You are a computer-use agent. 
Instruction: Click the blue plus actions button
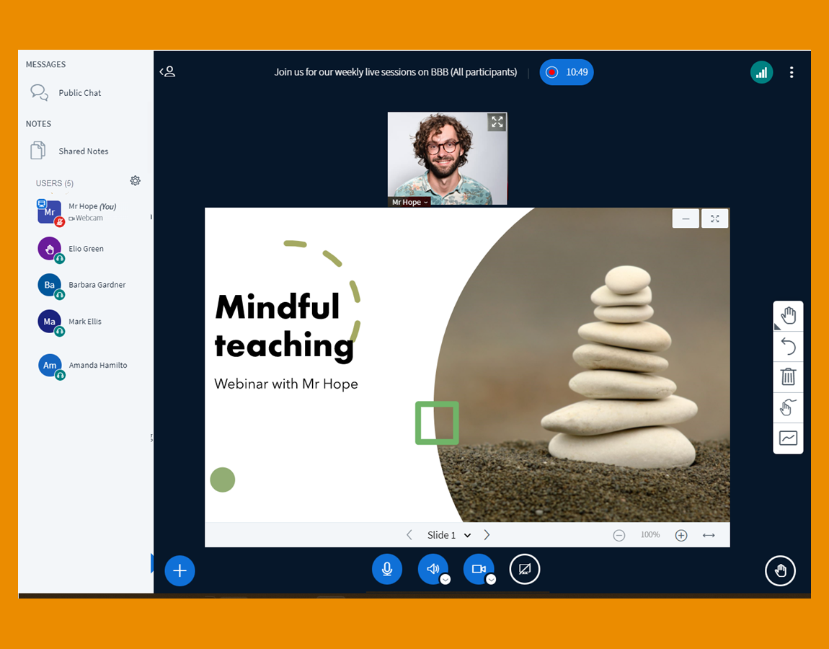(x=179, y=571)
